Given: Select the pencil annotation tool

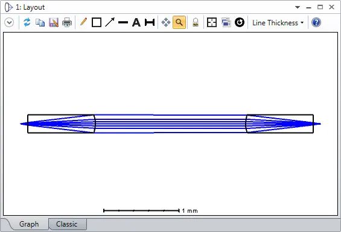Looking at the screenshot, I should (x=83, y=22).
